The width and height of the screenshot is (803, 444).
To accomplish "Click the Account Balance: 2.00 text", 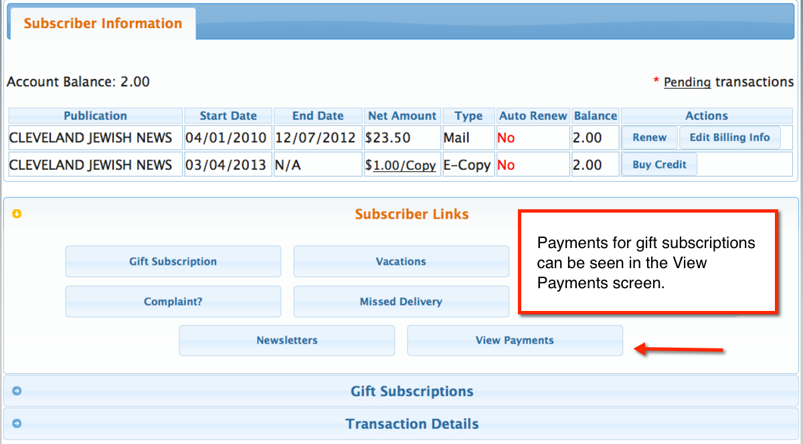I will coord(78,82).
